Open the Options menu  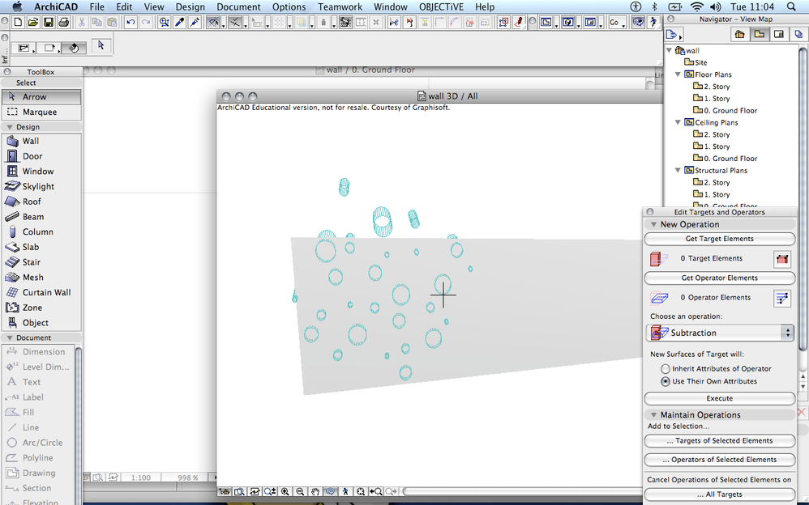[x=289, y=6]
